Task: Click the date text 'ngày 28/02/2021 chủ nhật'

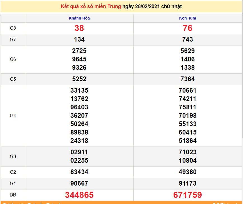Action: click(152, 6)
